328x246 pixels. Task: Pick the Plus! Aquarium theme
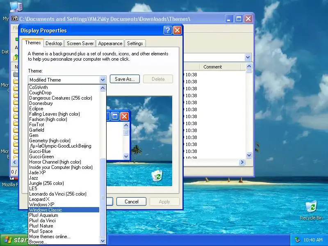[64, 215]
